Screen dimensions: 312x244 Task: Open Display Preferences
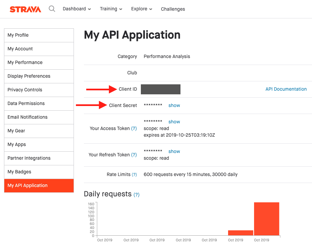point(39,76)
